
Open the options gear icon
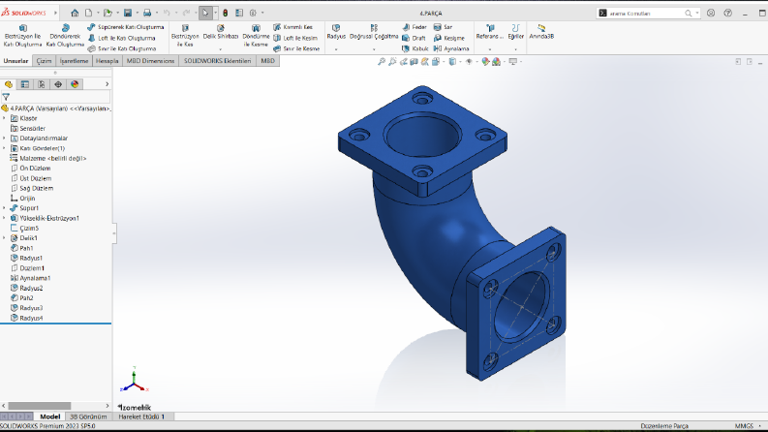click(x=253, y=13)
